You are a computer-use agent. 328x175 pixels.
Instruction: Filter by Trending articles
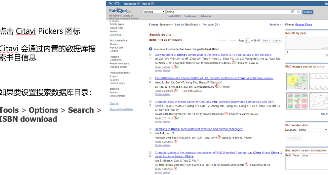[118, 67]
